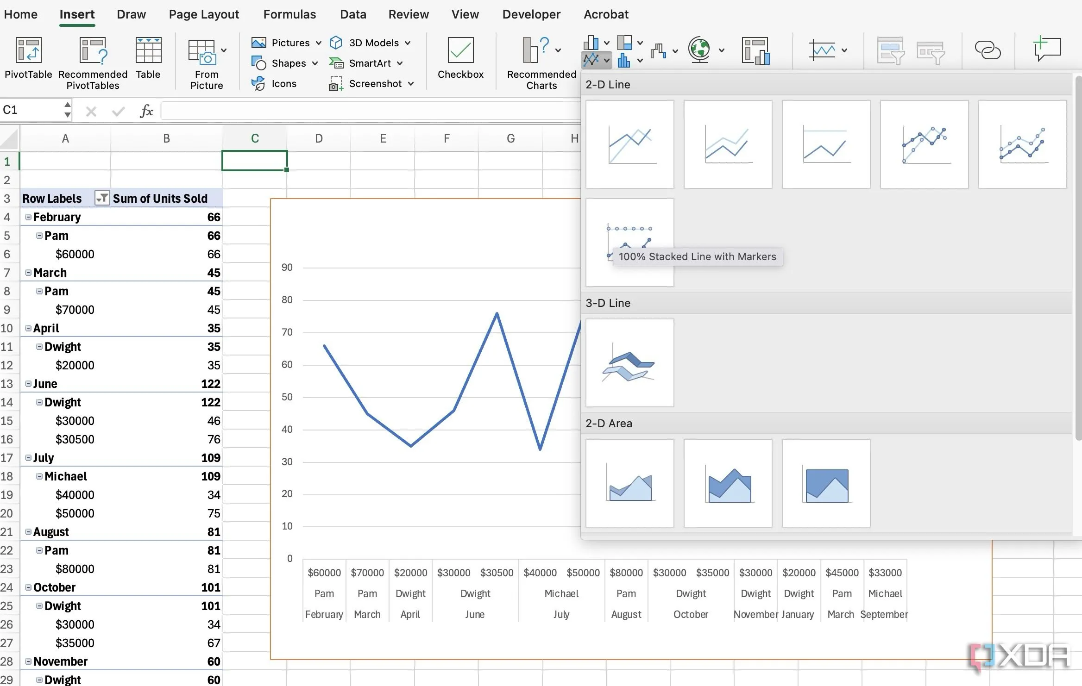
Task: Switch to the Draw tab
Action: click(132, 14)
